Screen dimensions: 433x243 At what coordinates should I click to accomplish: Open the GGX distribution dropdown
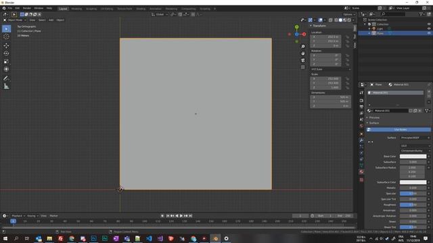415,146
